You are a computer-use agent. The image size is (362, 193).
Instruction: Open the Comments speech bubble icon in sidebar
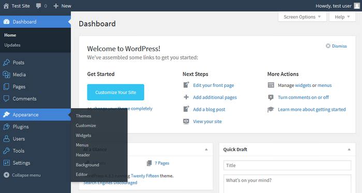tap(6, 99)
